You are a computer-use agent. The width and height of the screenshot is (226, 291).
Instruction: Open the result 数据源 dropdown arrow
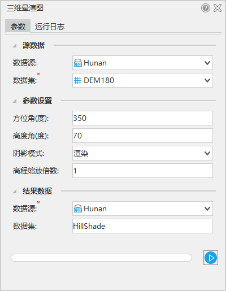[x=207, y=209]
